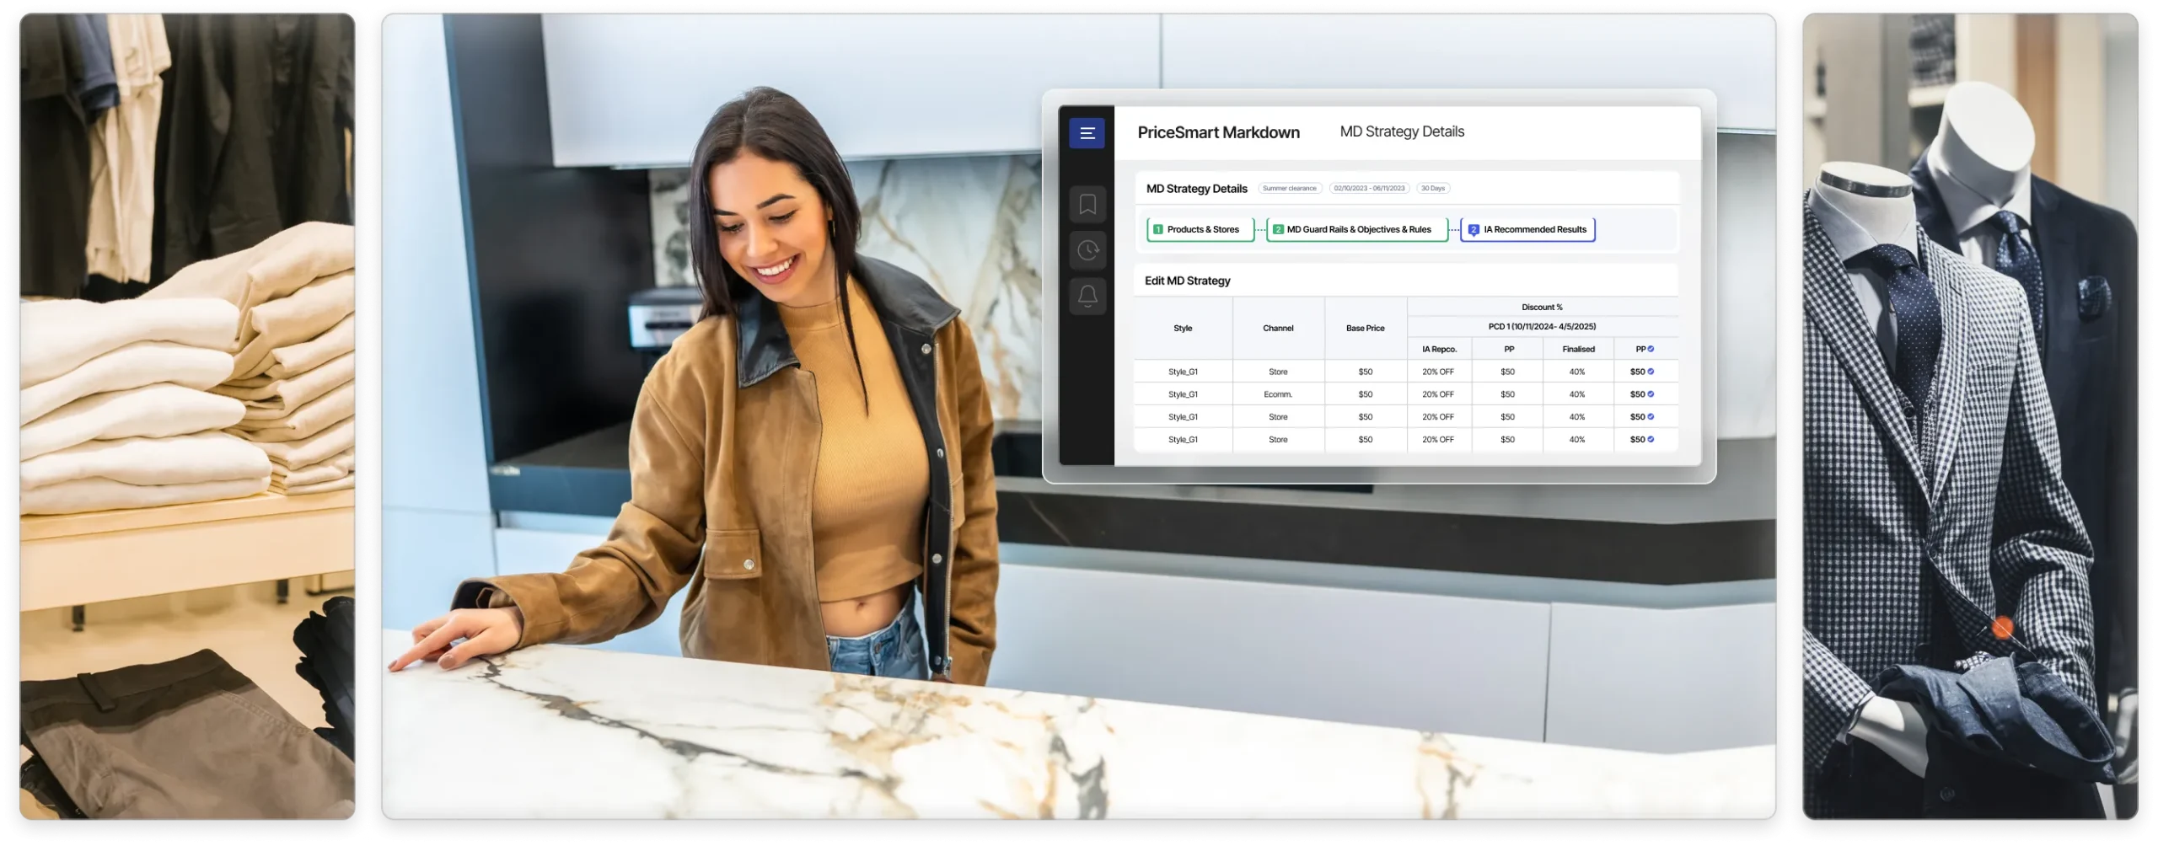Screen dimensions: 2158x846
Task: Click the blue step badge on IA Recommended Results
Action: coord(1473,228)
